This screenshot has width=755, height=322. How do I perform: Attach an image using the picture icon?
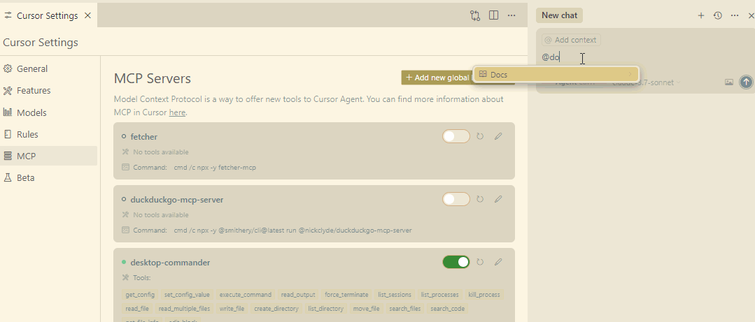point(729,82)
